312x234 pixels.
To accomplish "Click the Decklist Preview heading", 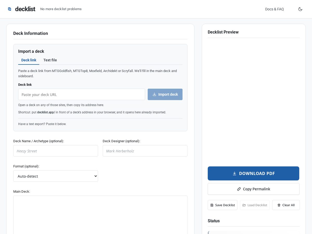I will [223, 32].
